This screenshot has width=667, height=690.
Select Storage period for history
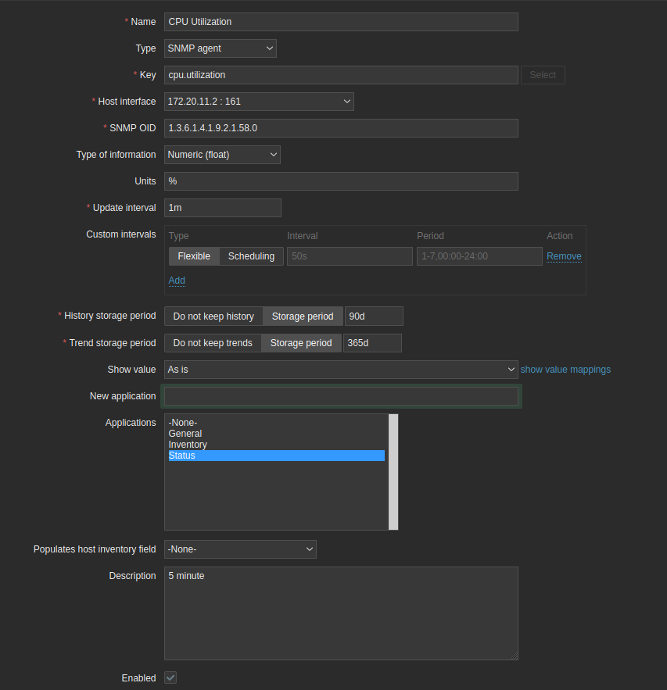pos(303,316)
